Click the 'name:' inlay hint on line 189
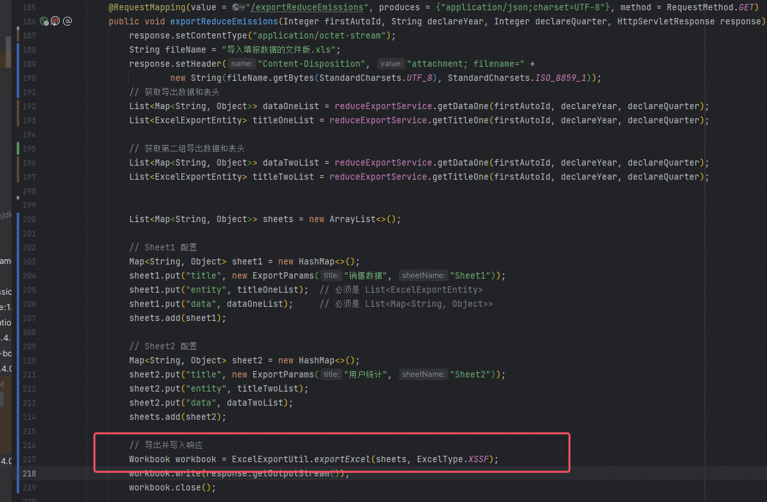Viewport: 767px width, 502px height. pos(242,64)
